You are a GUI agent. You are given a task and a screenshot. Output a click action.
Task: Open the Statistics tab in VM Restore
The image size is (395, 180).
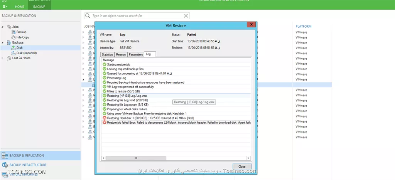pyautogui.click(x=107, y=55)
